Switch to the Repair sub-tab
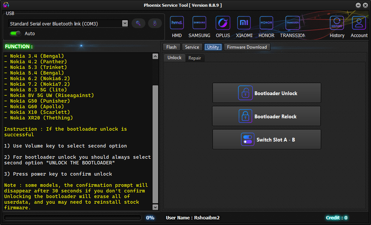The width and height of the screenshot is (371, 225). 195,58
